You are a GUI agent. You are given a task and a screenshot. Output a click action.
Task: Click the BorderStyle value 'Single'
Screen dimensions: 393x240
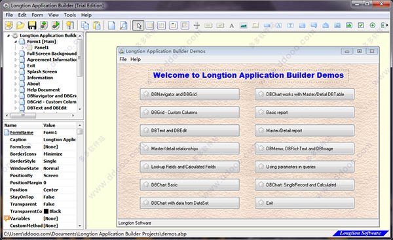(x=50, y=162)
